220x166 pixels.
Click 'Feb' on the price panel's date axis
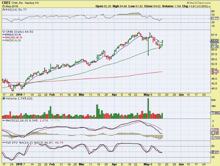click(x=52, y=95)
